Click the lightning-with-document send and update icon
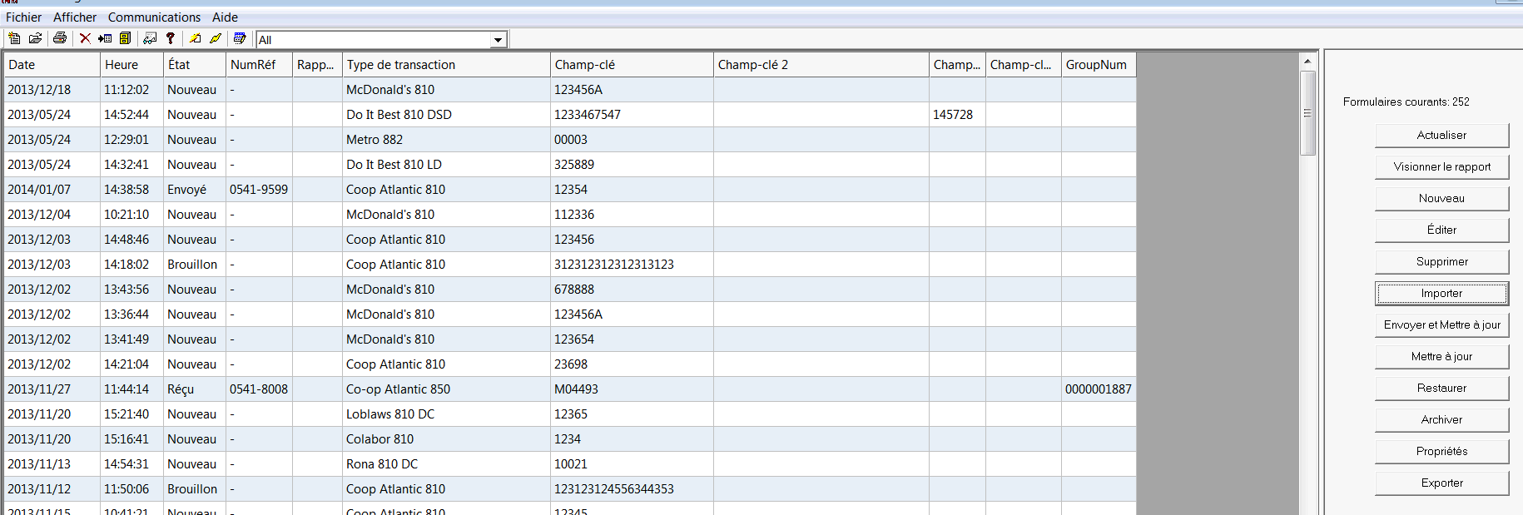The height and width of the screenshot is (515, 1523). [x=195, y=38]
